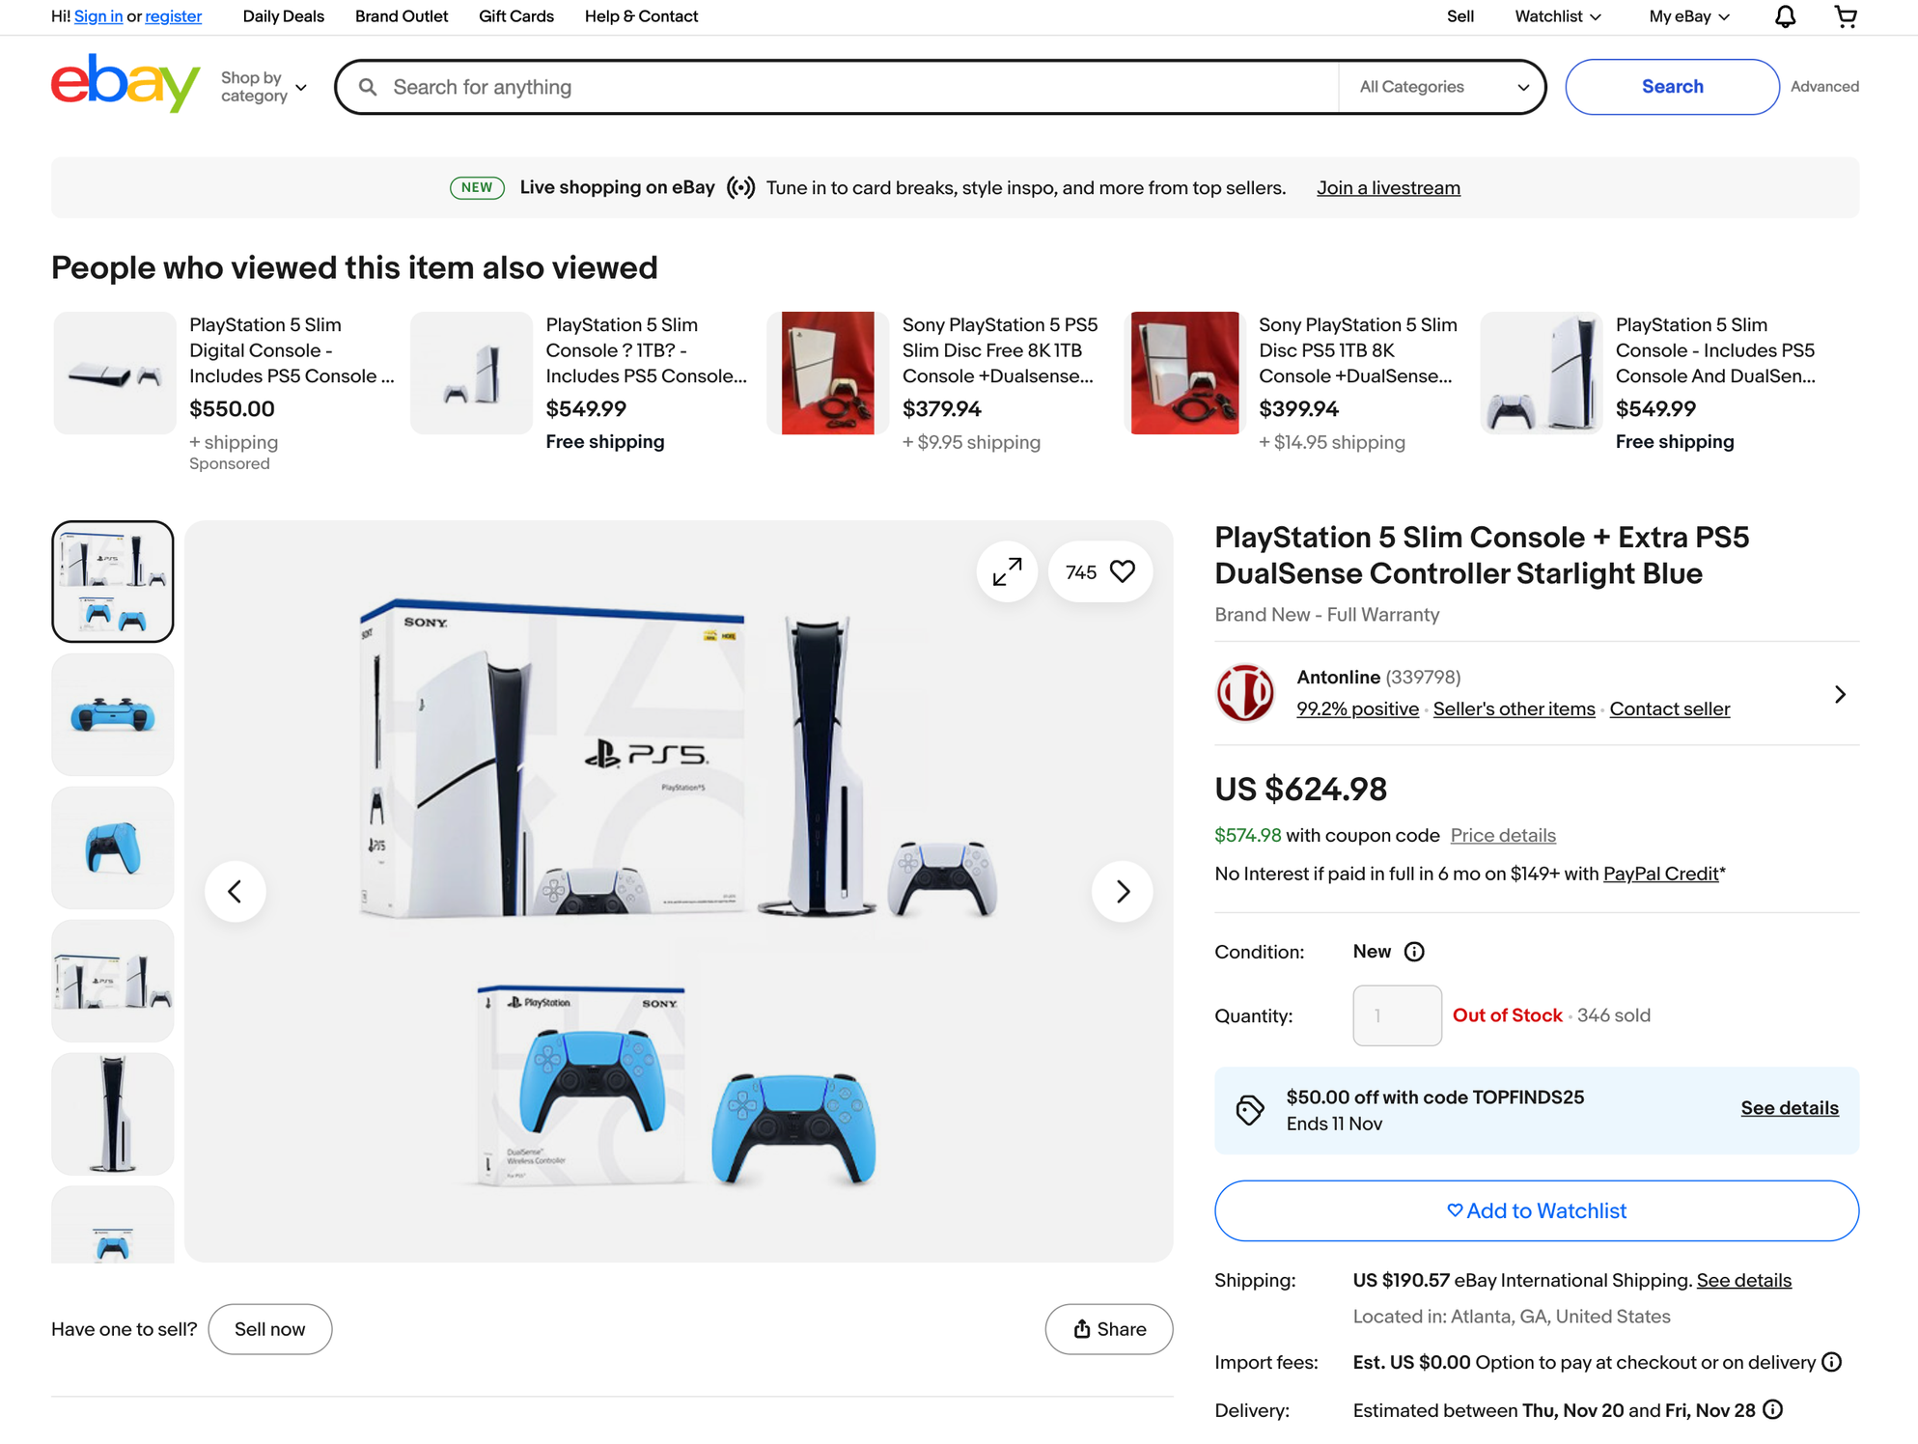The height and width of the screenshot is (1444, 1918).
Task: Show the next product image
Action: pyautogui.click(x=1122, y=891)
